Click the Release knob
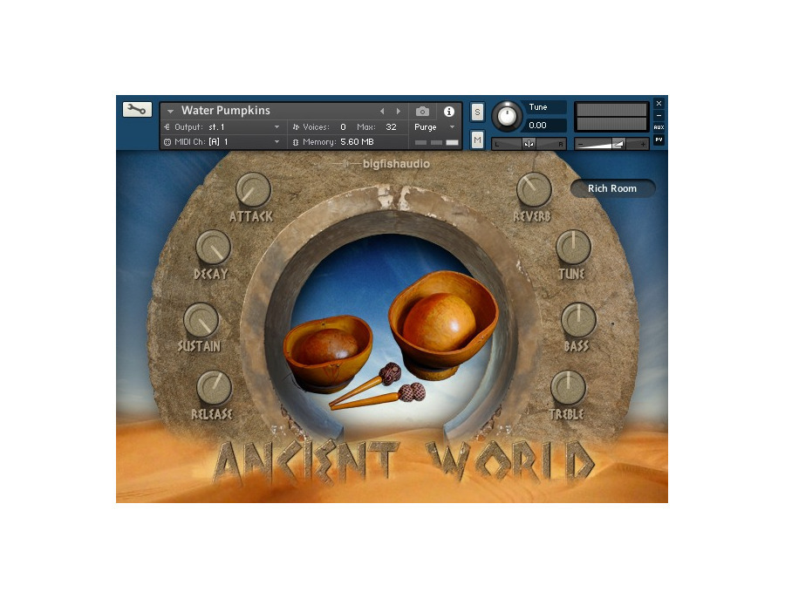 click(215, 388)
